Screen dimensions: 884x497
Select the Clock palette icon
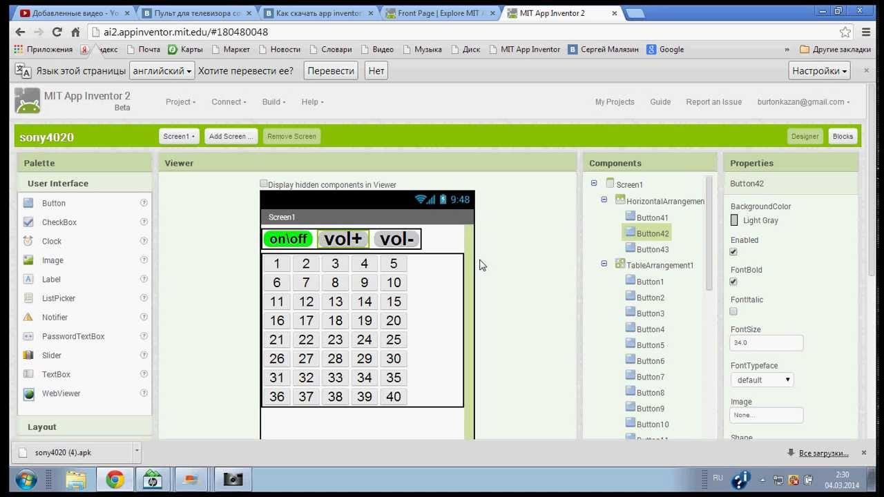28,241
